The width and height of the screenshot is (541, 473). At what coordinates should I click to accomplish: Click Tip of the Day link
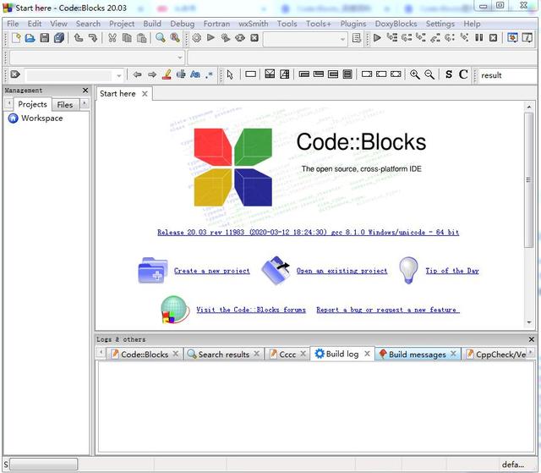[452, 271]
